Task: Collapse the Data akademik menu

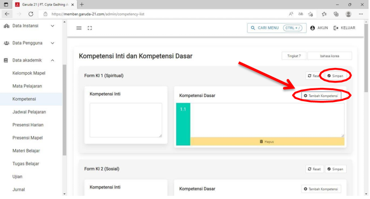Action: (x=29, y=60)
